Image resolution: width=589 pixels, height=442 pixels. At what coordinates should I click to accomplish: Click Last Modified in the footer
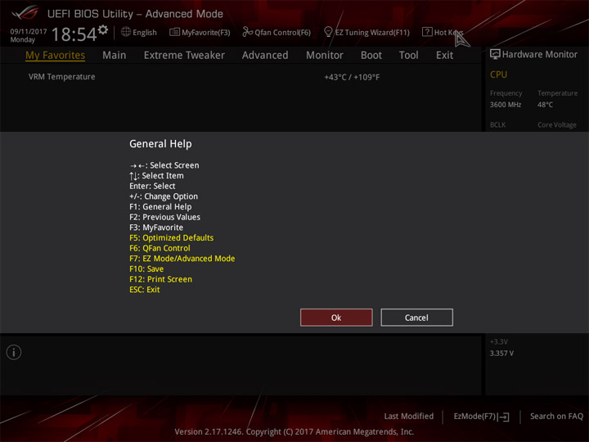(409, 416)
